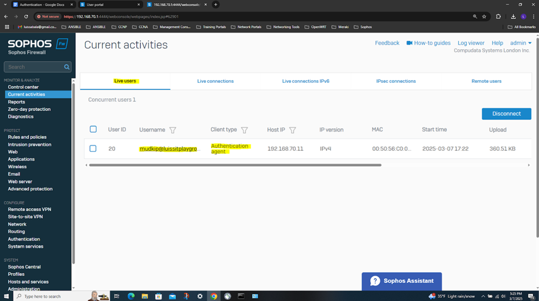The image size is (539, 301).
Task: Go back with browser back arrow
Action: 6,17
